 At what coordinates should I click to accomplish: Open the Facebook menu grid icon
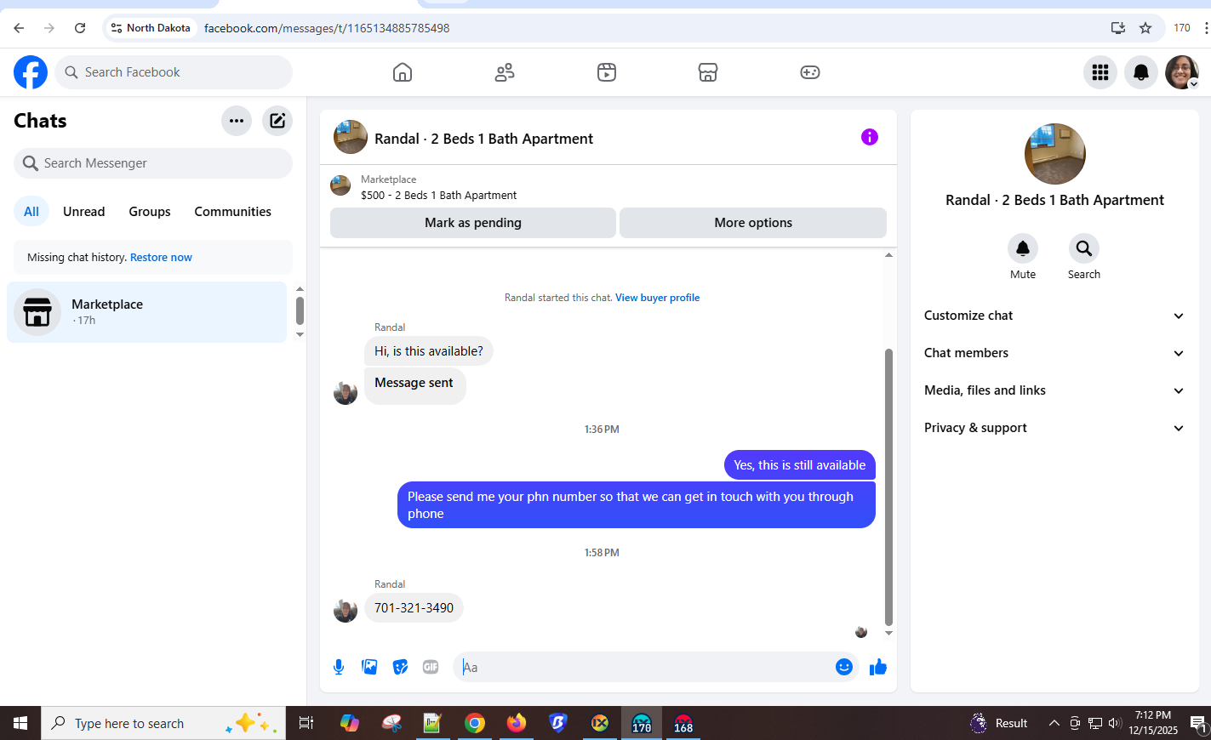coord(1100,72)
